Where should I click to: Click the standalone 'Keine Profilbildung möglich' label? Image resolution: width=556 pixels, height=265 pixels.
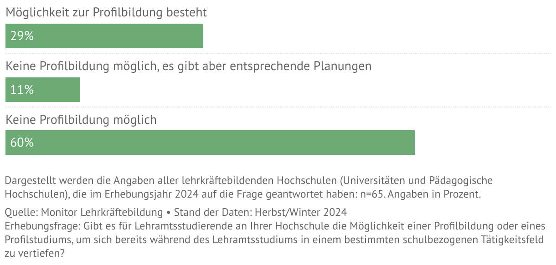(x=81, y=120)
